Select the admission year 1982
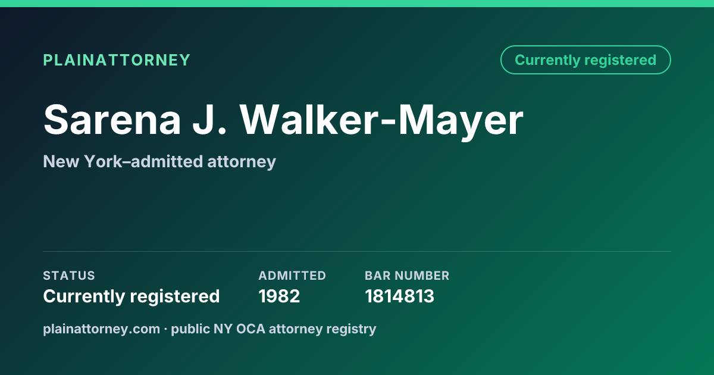Screen dimensions: 714x375 (x=279, y=296)
